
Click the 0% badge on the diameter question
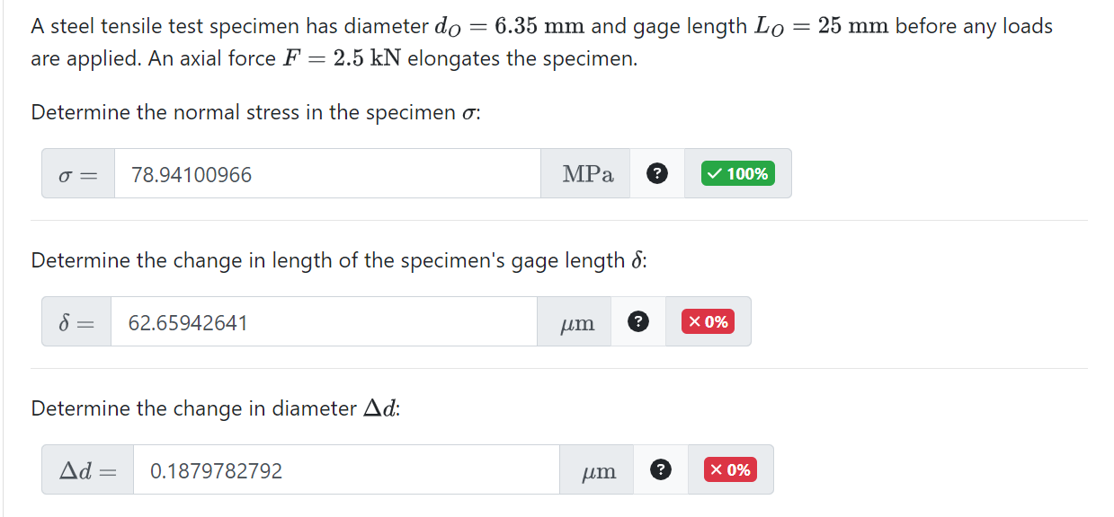coord(729,469)
